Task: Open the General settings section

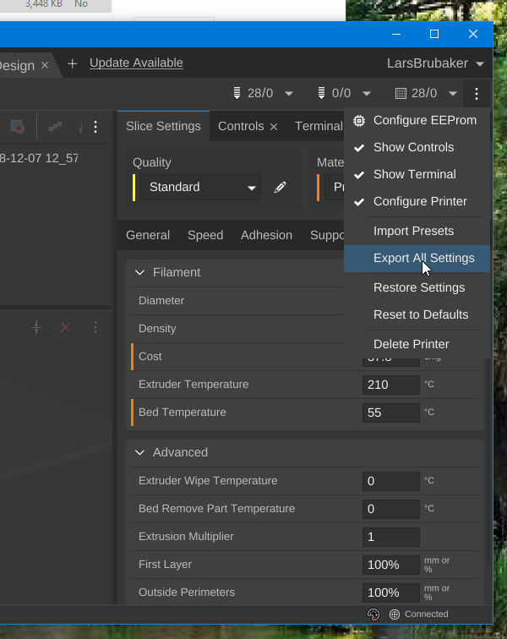Action: 148,235
